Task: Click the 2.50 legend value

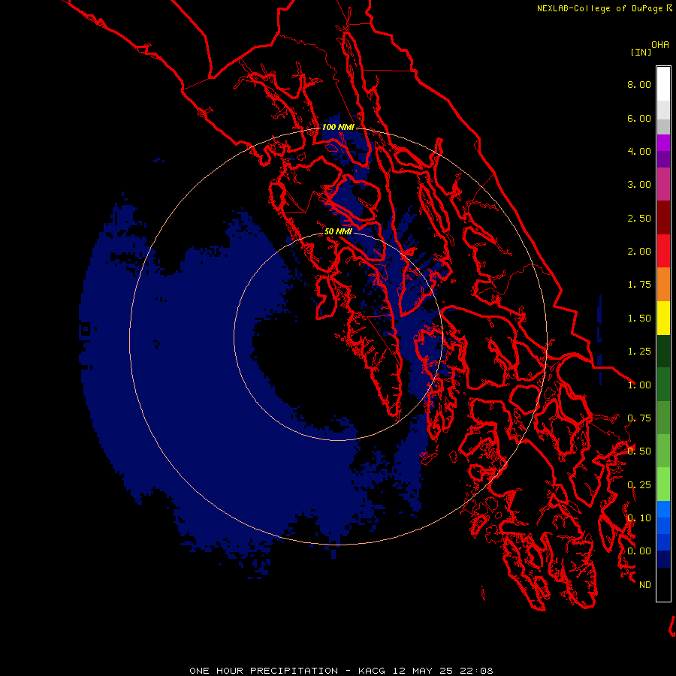Action: (639, 218)
